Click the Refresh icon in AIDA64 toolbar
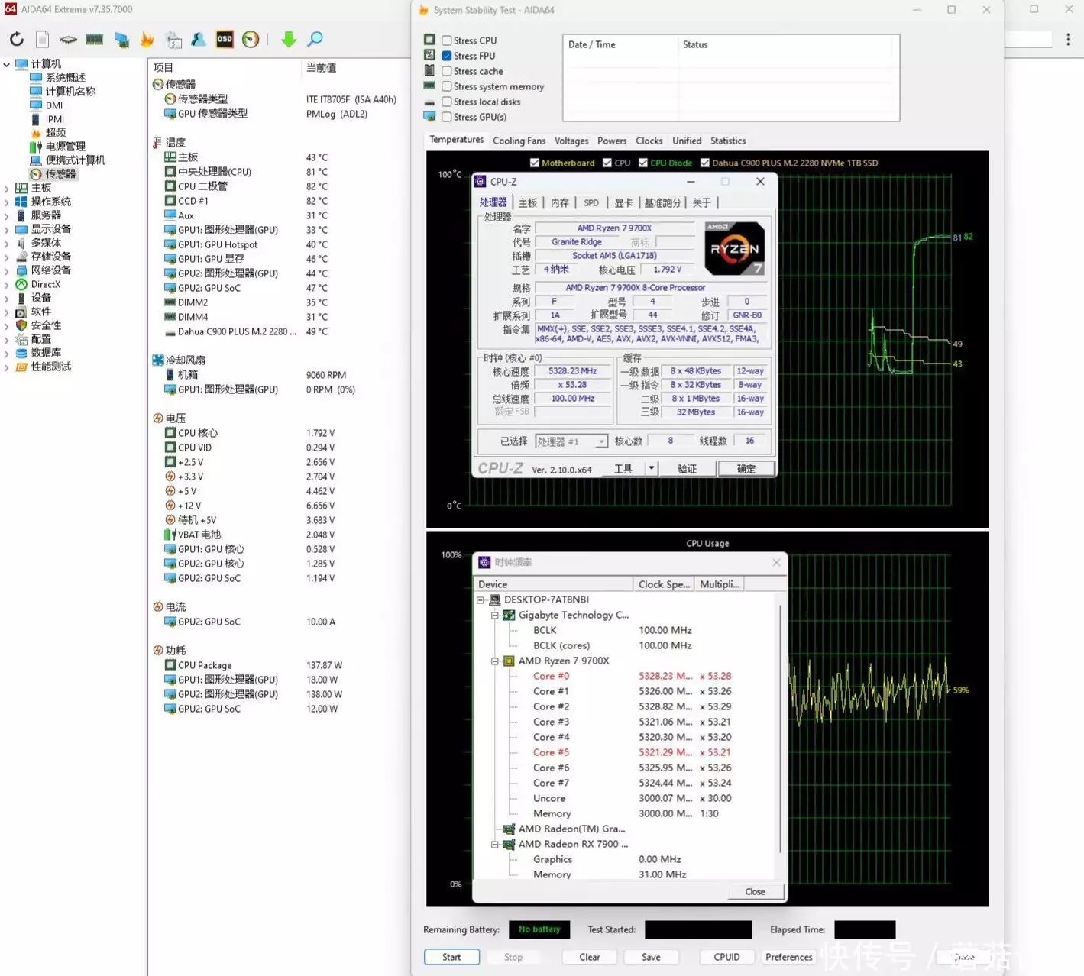This screenshot has height=976, width=1084. tap(17, 39)
